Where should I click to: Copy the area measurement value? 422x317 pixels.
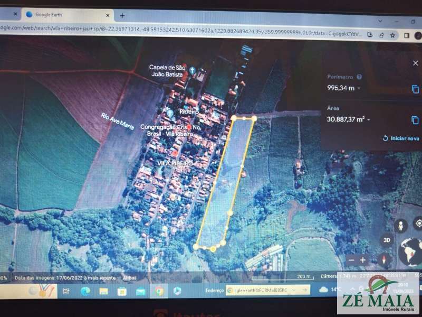point(415,120)
